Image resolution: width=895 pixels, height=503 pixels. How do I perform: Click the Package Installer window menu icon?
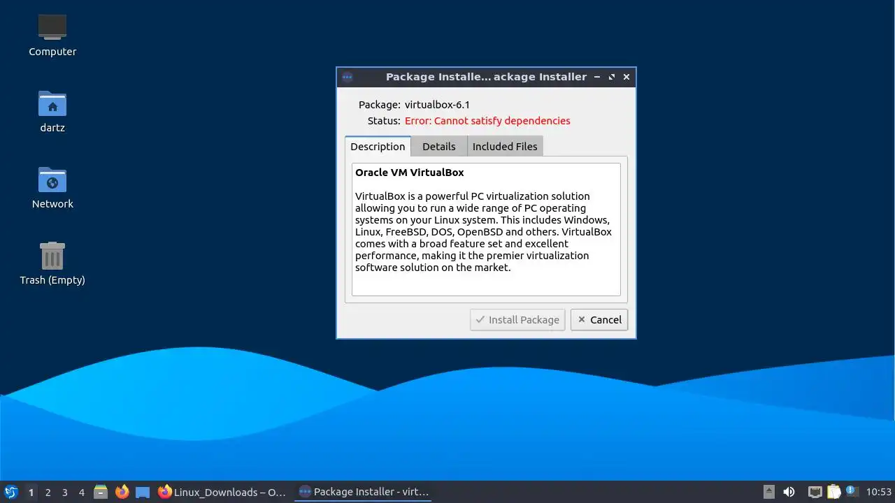click(x=348, y=77)
